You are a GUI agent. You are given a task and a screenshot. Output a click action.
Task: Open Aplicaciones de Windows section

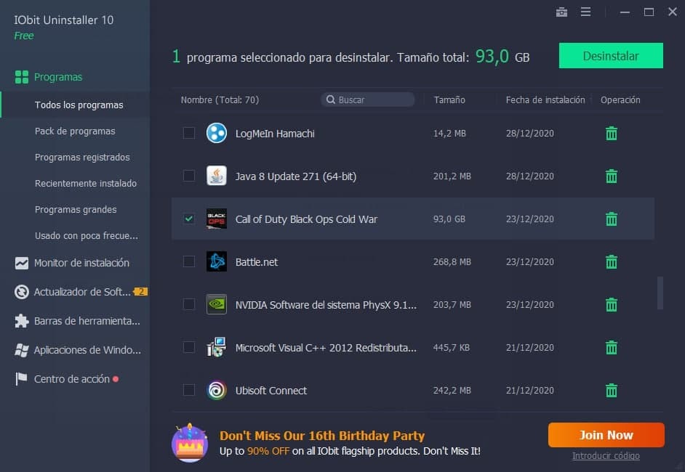pos(87,350)
